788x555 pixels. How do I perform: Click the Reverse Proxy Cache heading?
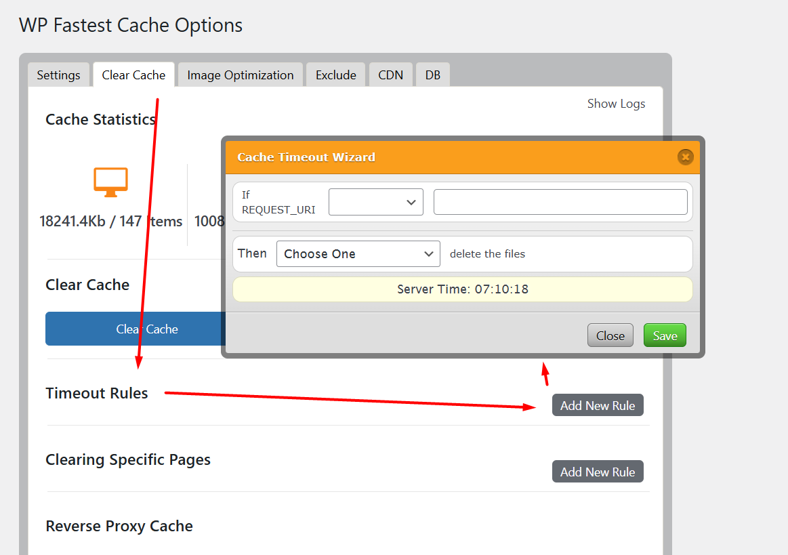[x=119, y=527]
